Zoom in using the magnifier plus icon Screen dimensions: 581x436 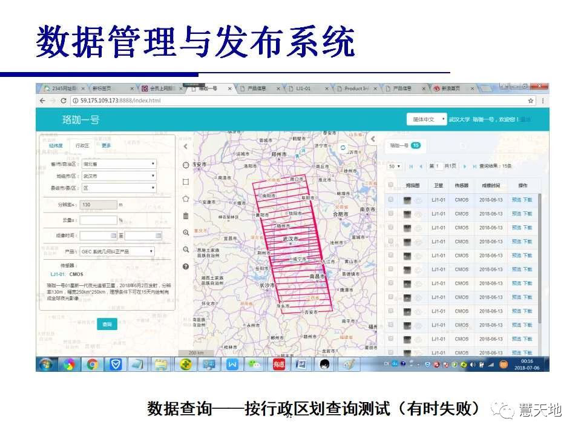coord(186,233)
